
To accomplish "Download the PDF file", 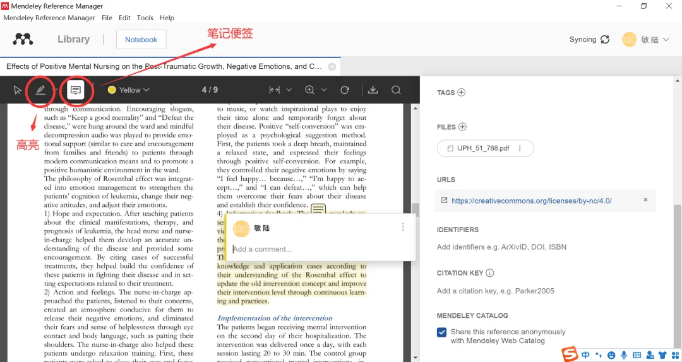I will pos(373,90).
